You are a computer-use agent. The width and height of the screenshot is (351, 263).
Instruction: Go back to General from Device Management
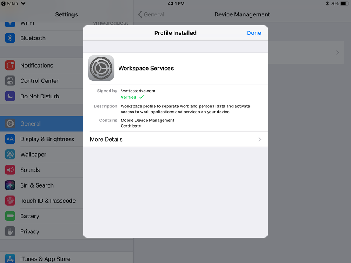[151, 14]
